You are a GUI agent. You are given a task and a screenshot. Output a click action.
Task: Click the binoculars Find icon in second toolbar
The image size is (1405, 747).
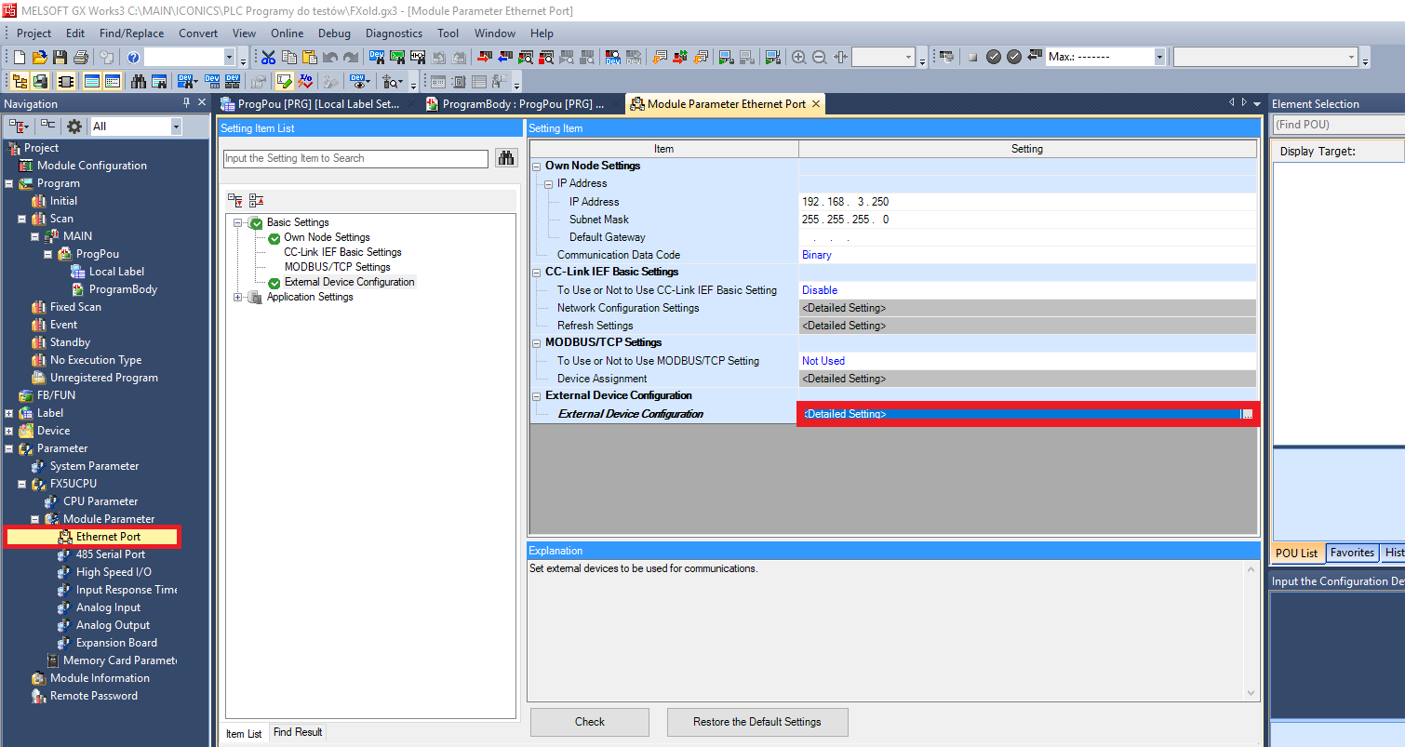139,81
